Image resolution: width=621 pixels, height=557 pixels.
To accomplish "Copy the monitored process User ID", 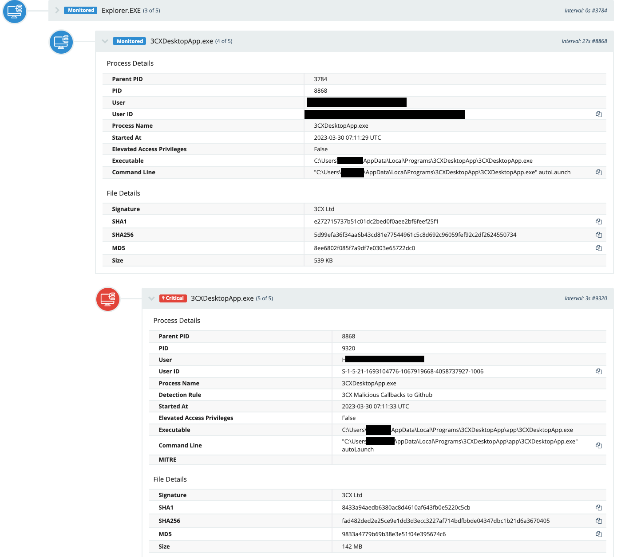I will tap(599, 114).
